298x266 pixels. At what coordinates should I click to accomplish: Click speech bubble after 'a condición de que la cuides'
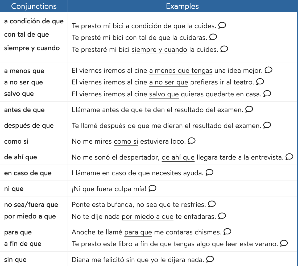[222, 25]
